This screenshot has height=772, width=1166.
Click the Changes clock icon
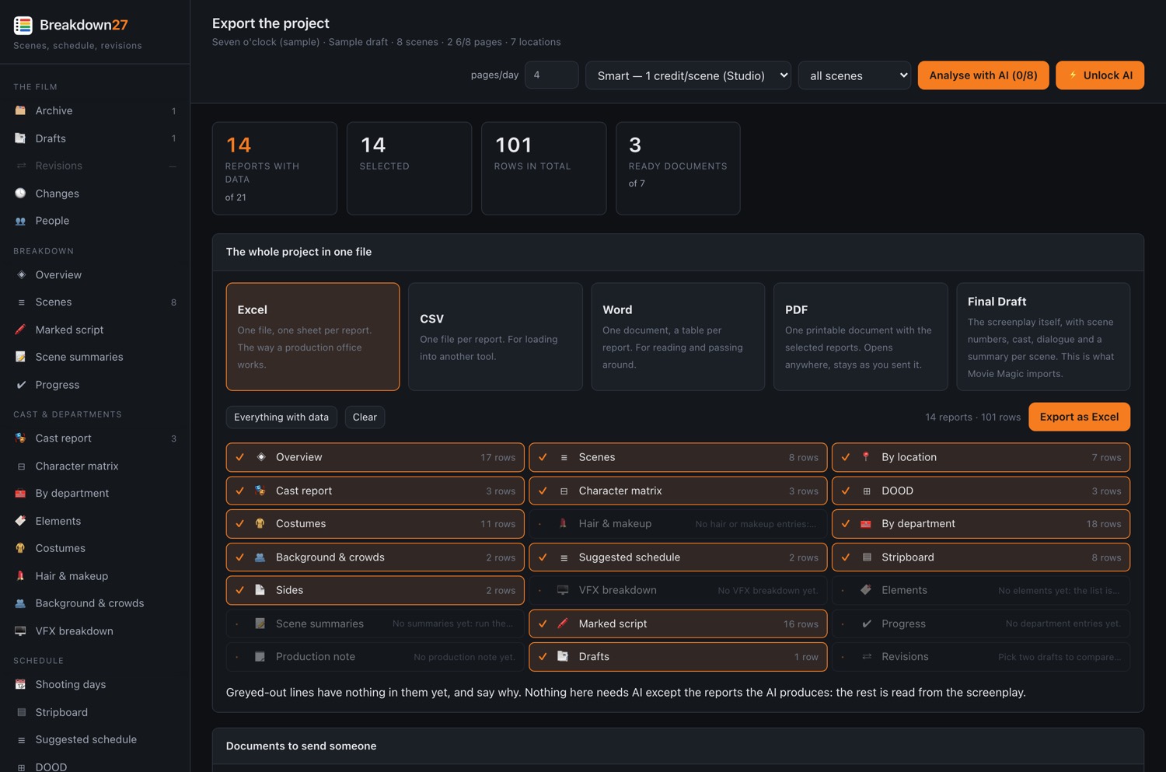(x=21, y=194)
